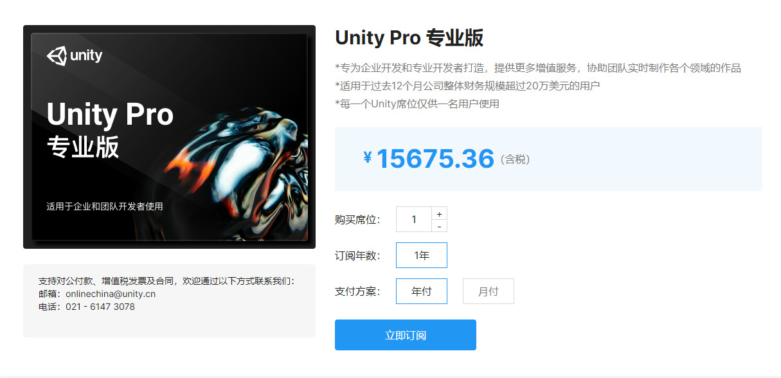Select the 1年 subscription duration option

(x=422, y=255)
